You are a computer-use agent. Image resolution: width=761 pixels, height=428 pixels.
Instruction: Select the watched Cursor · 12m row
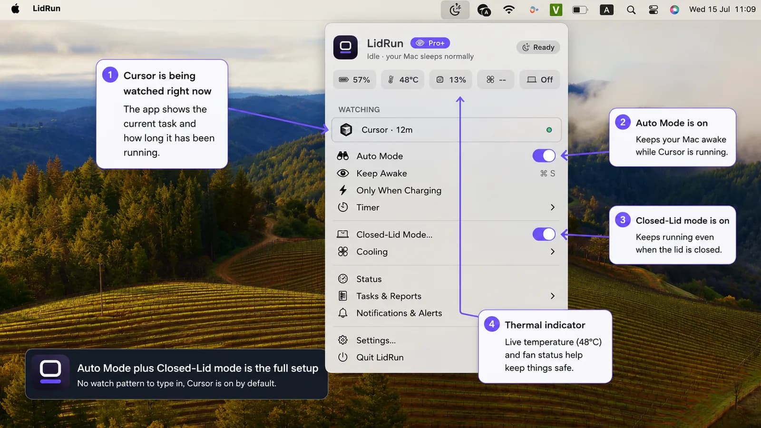pos(446,130)
